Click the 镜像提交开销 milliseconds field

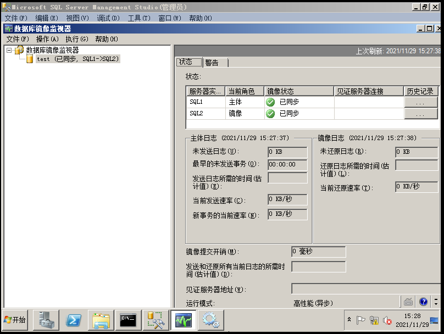click(319, 252)
